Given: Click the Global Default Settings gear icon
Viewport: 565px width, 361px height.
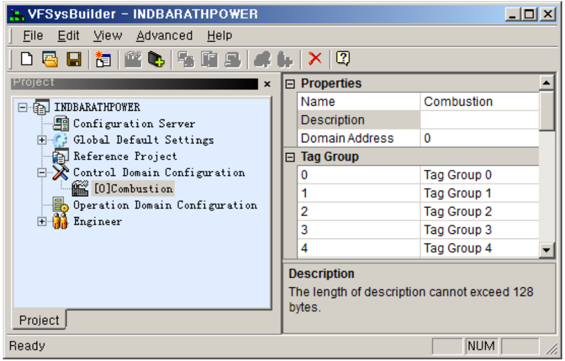Looking at the screenshot, I should [60, 139].
